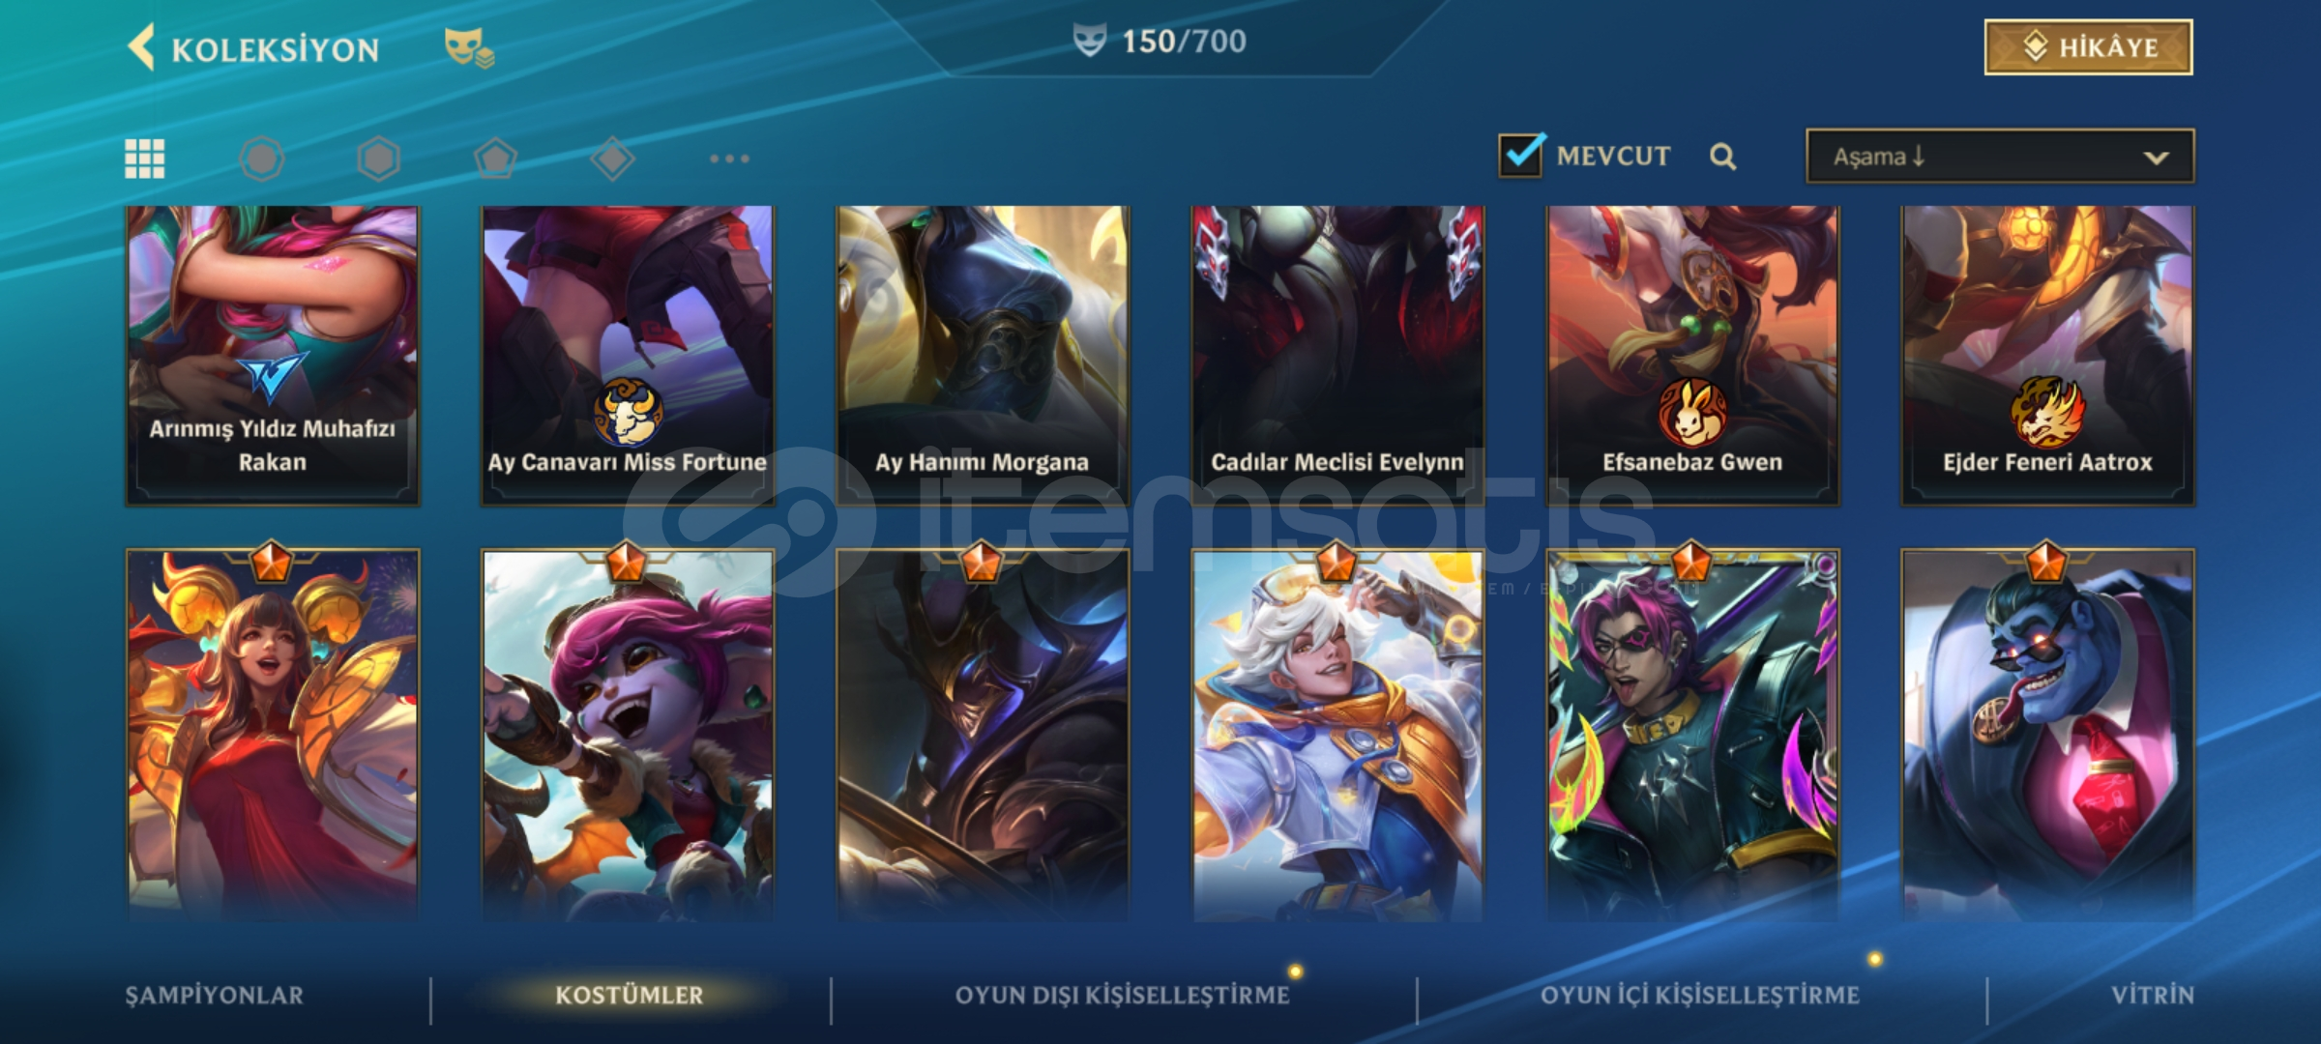The image size is (2321, 1044).
Task: Click the Hikâye button
Action: [2089, 47]
